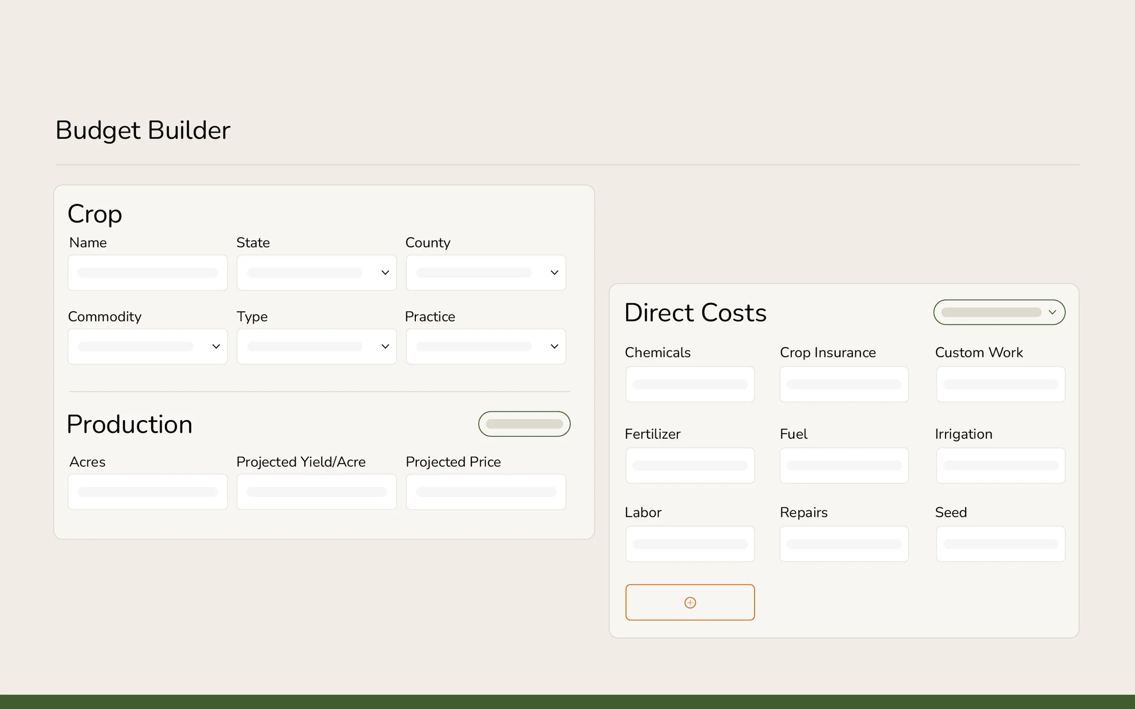1135x709 pixels.
Task: Open the State dropdown
Action: 317,273
